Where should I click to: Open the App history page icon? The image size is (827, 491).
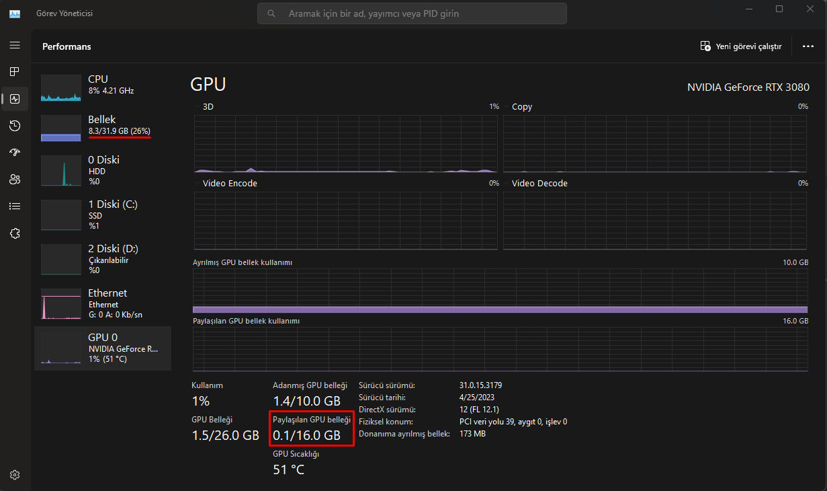[15, 126]
